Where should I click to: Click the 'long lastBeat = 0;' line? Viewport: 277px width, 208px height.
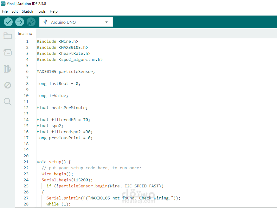(58, 84)
